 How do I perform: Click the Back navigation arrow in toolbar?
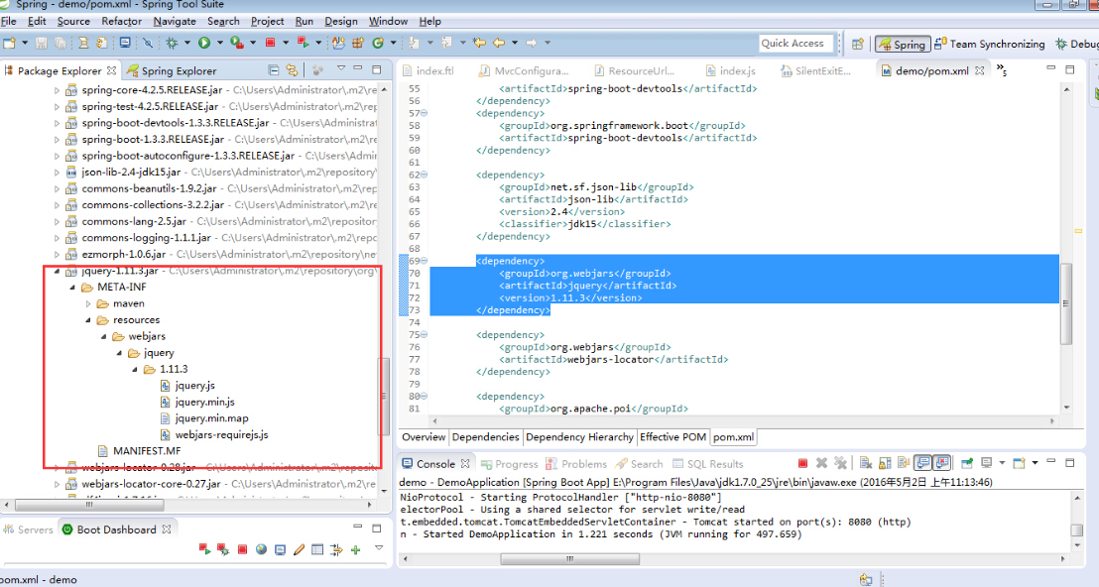tap(498, 44)
